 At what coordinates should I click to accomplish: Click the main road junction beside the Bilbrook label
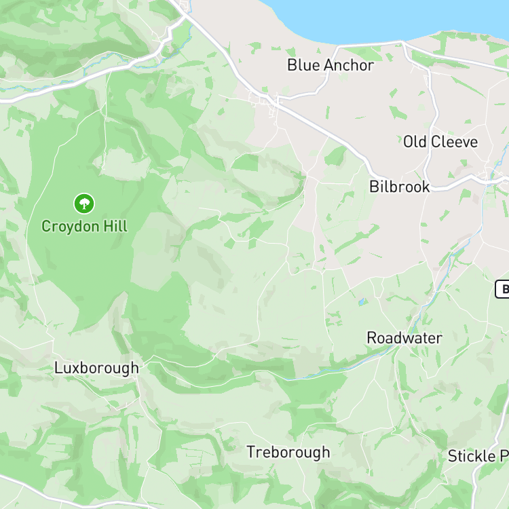pos(428,187)
